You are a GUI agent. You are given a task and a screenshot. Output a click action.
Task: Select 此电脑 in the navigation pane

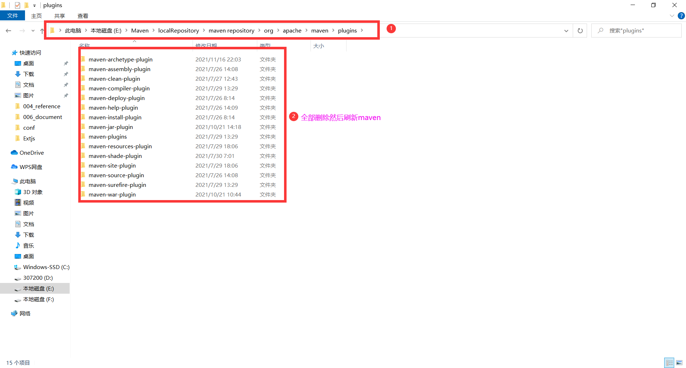click(28, 181)
